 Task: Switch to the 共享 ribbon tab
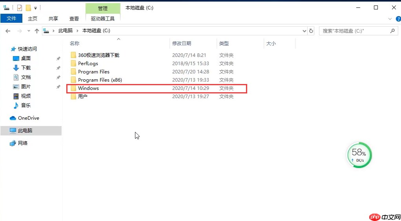53,18
